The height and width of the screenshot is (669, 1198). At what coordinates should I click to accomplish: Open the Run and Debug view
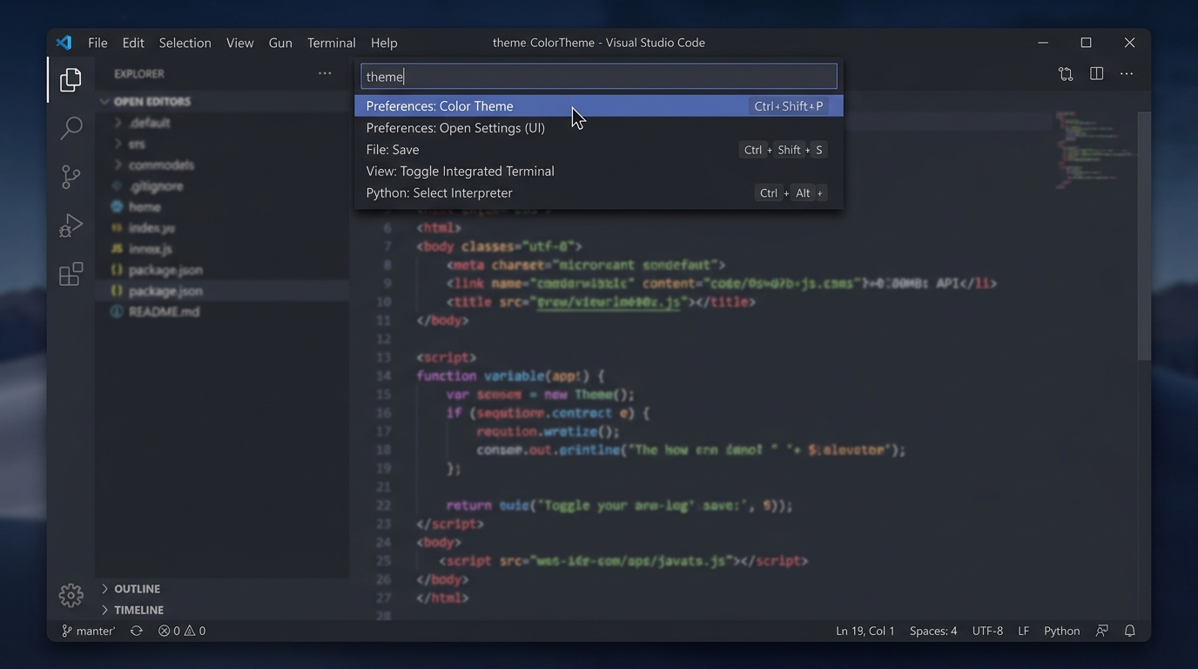tap(71, 226)
